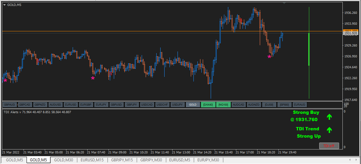The height and width of the screenshot is (164, 361).
Task: Select the AUDUSD symbol button
Action: pos(55,105)
